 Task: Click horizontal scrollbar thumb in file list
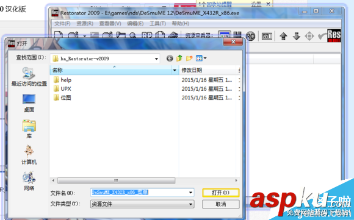click(116, 180)
